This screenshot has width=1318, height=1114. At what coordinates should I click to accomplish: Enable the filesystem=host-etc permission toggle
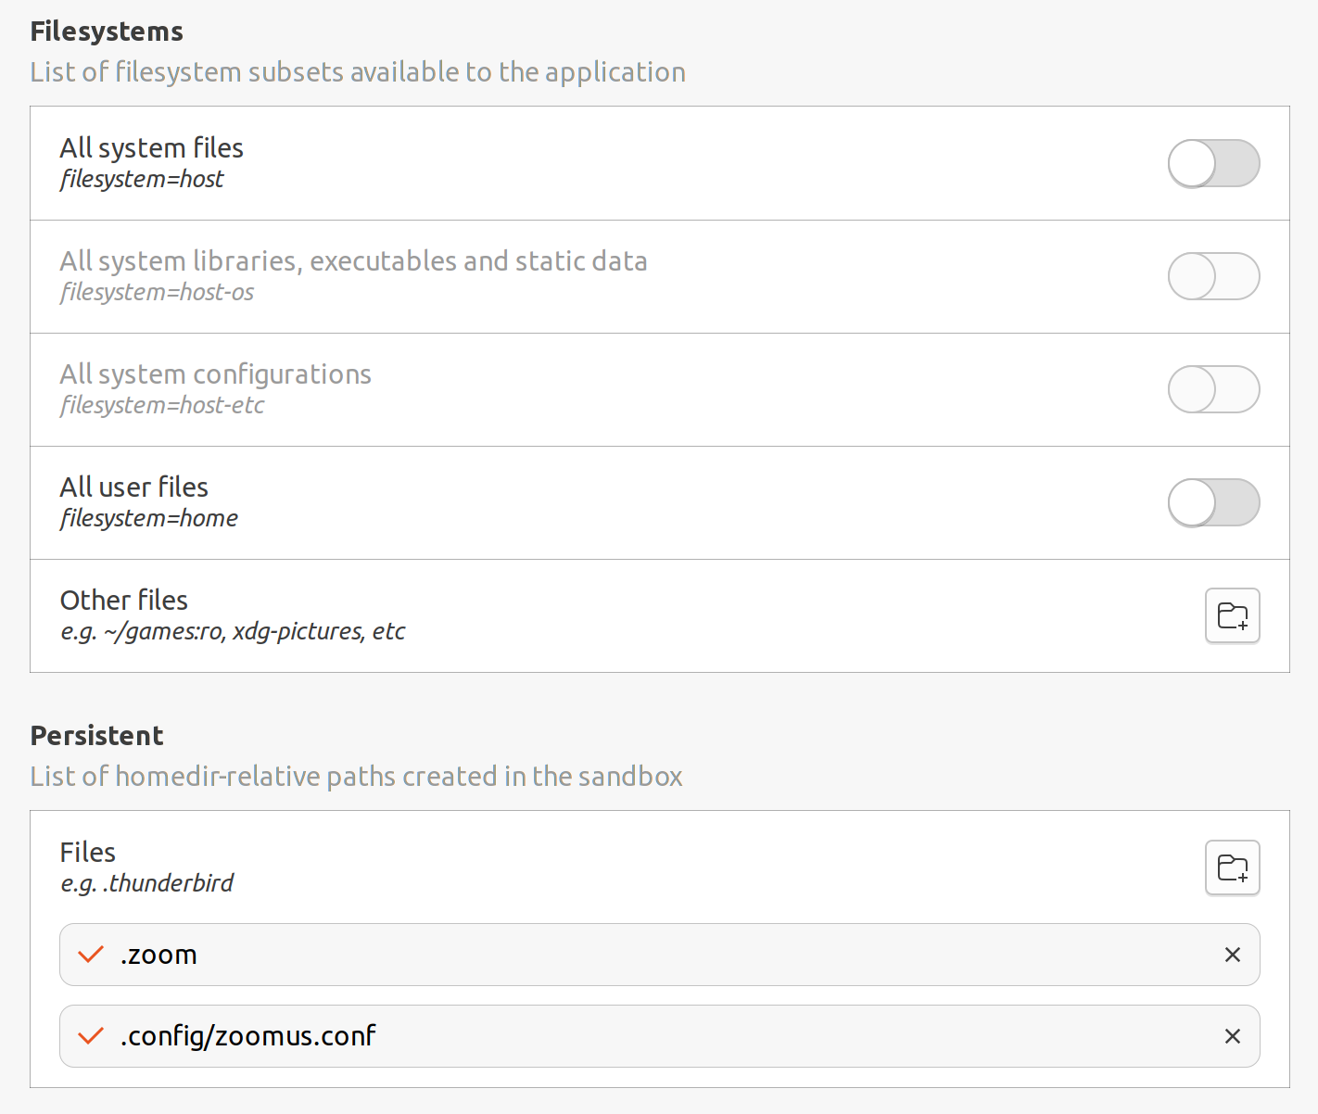tap(1213, 389)
